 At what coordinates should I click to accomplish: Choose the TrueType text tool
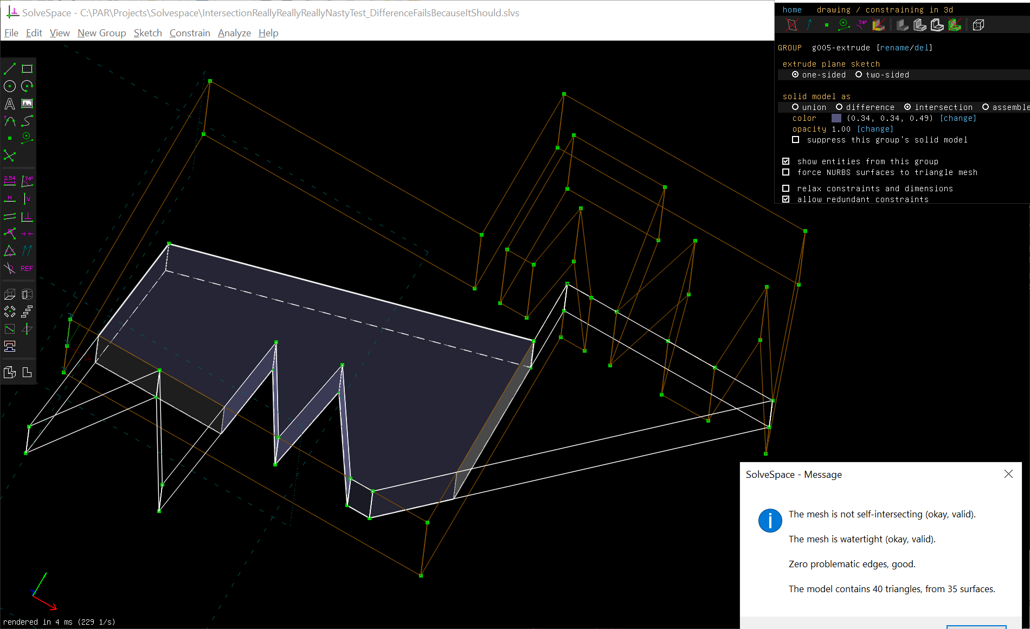pos(10,103)
